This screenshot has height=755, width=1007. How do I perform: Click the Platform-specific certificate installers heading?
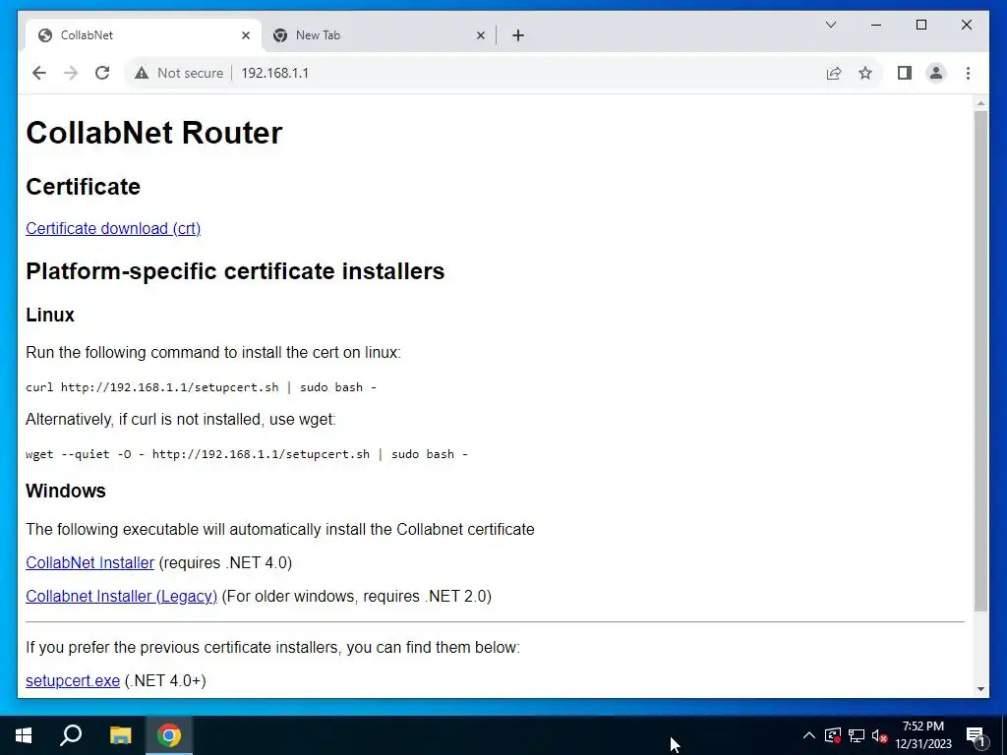[x=235, y=271]
